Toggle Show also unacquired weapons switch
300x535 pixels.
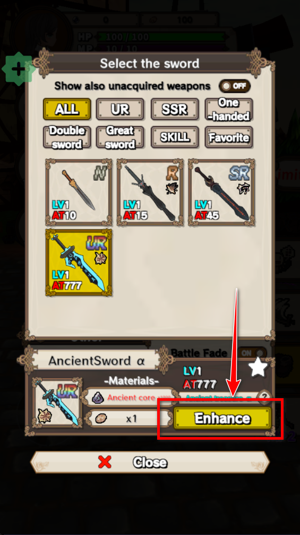(235, 86)
